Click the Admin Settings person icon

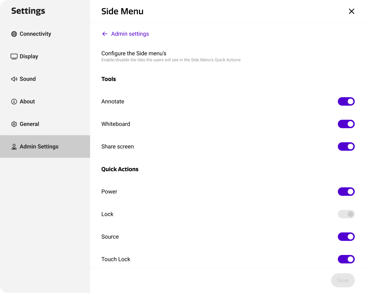pos(14,146)
